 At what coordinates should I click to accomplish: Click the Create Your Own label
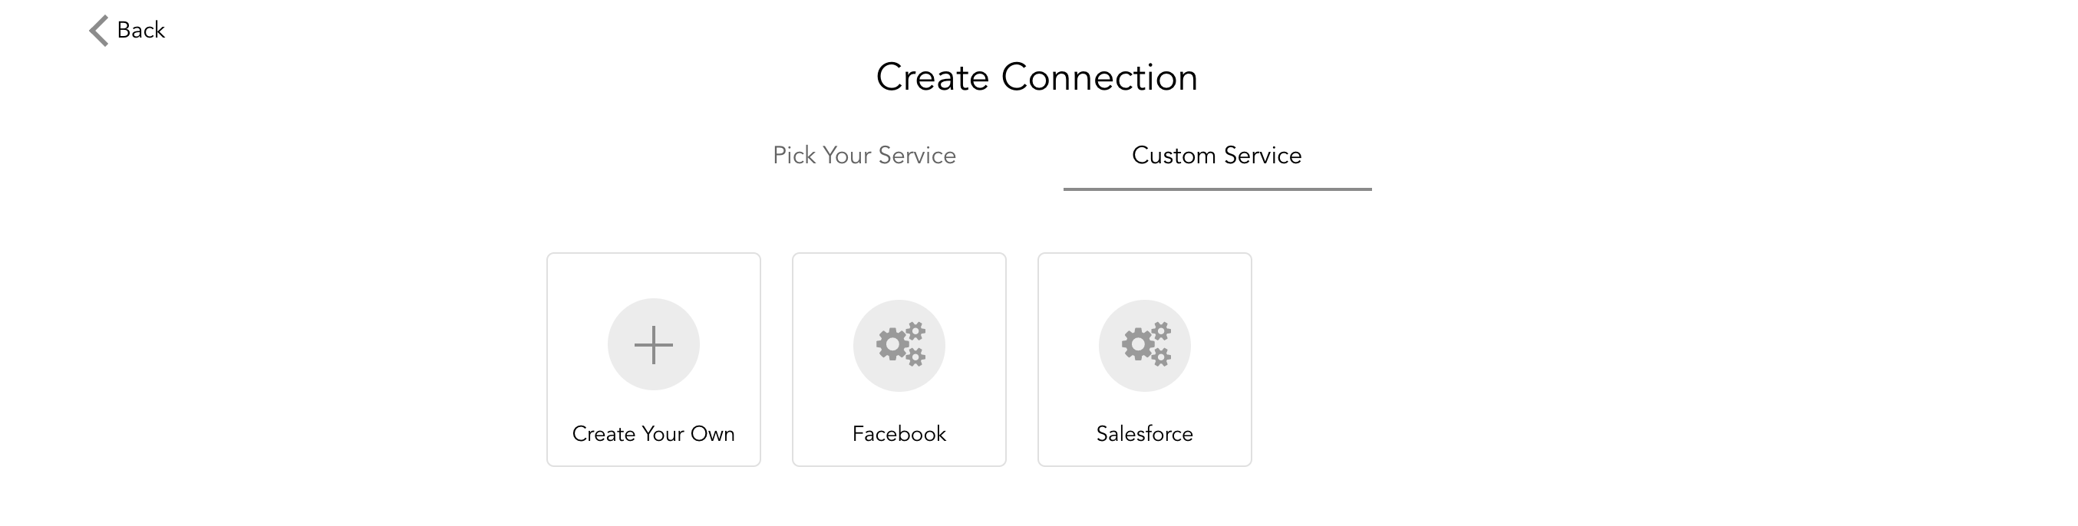tap(654, 434)
